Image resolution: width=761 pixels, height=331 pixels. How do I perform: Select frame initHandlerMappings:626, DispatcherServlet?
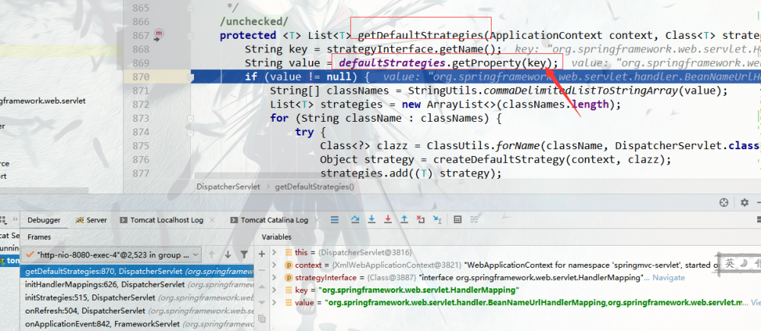pos(137,285)
